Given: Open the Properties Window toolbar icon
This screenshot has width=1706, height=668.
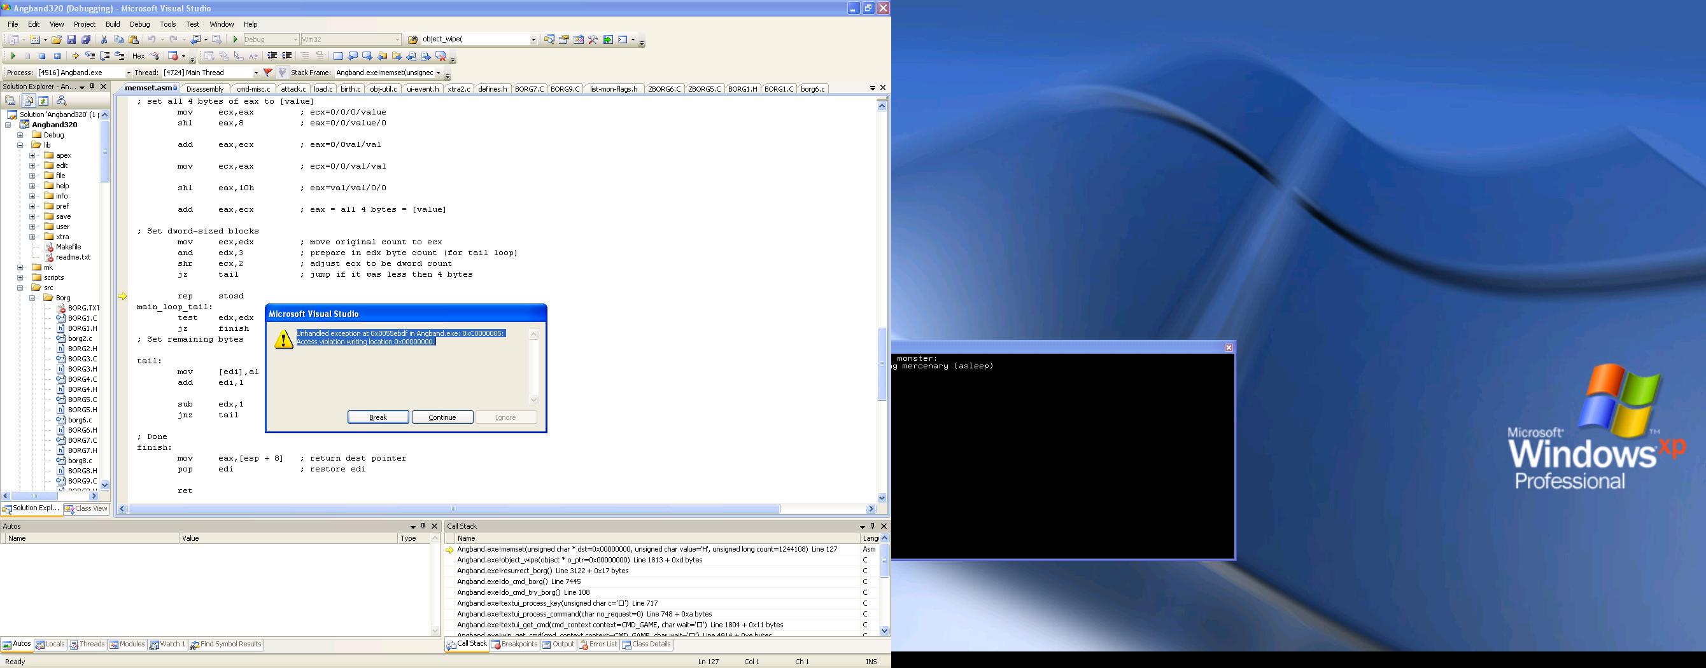Looking at the screenshot, I should (x=564, y=39).
